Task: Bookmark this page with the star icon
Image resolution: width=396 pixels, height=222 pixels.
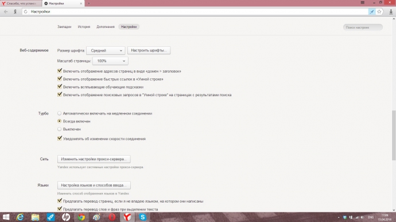Action: tap(379, 11)
